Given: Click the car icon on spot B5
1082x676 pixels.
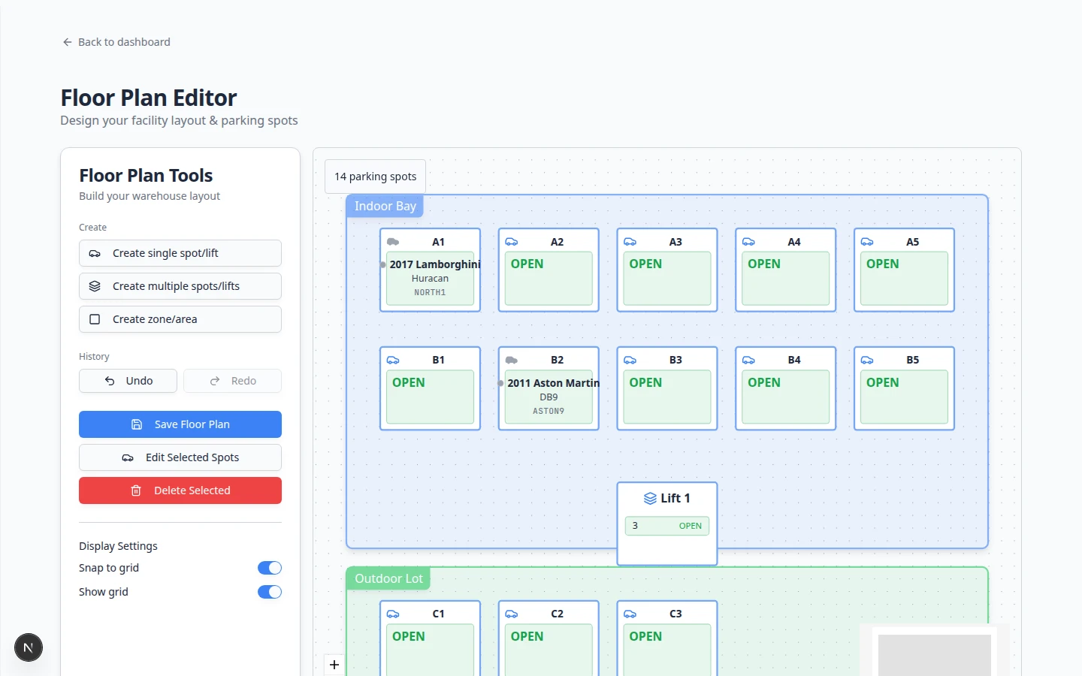Looking at the screenshot, I should 867,361.
